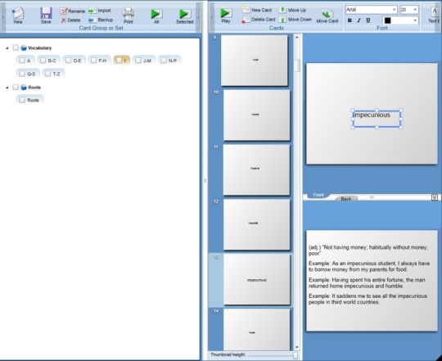This screenshot has height=361, width=442.
Task: Check the F-H set checkbox
Action: coord(93,61)
